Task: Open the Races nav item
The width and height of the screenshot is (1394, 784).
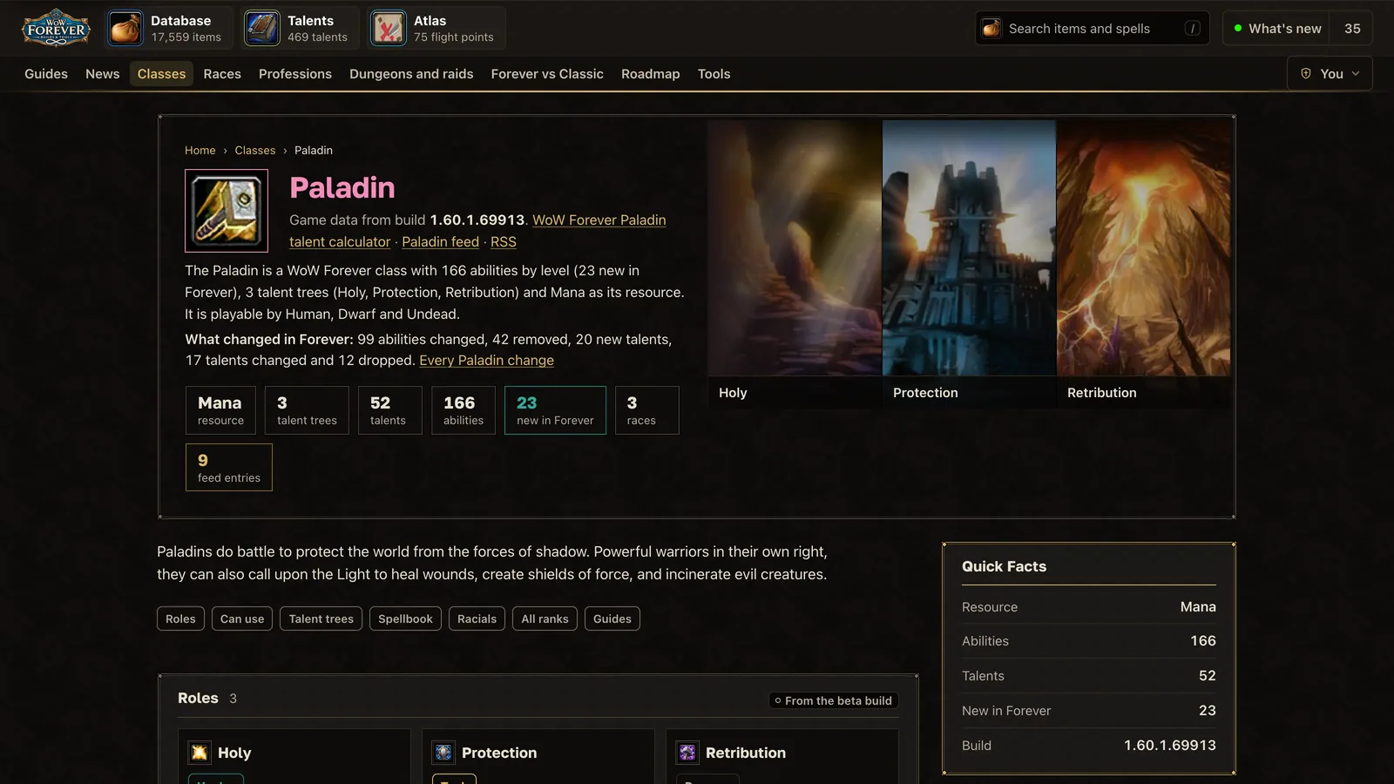Action: (222, 74)
